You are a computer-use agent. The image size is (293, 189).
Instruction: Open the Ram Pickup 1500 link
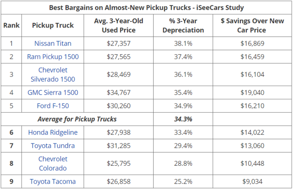[x=53, y=57]
